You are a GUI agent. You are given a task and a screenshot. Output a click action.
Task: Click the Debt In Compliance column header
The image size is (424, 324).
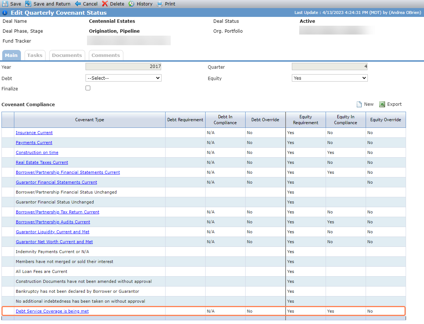pos(225,120)
